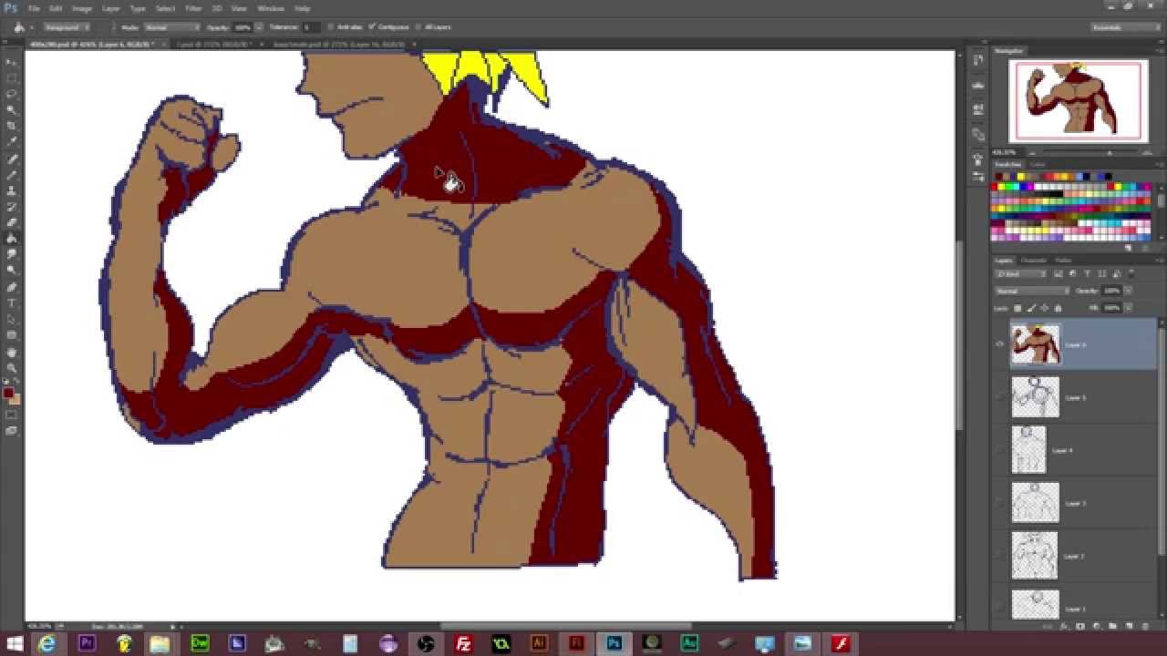Select the Paint Bucket tool
The width and height of the screenshot is (1167, 656).
tap(12, 234)
